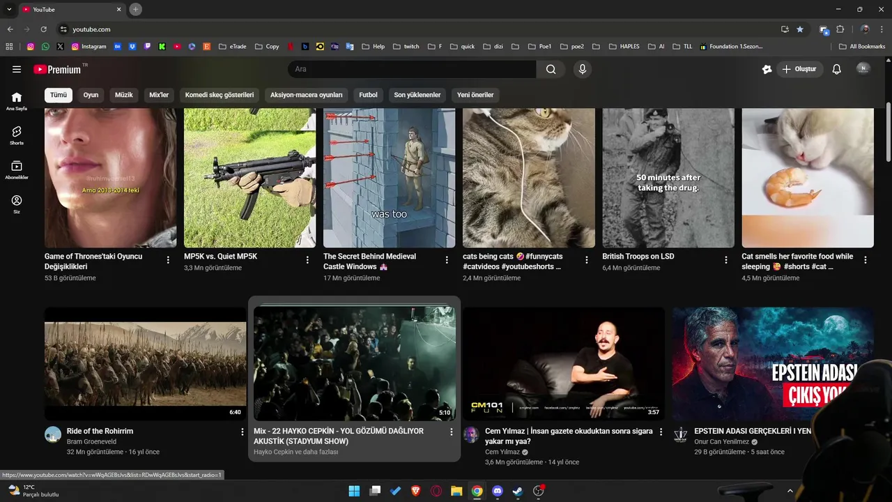This screenshot has height=502, width=892.
Task: Select the Oyun filter chip
Action: 91,95
